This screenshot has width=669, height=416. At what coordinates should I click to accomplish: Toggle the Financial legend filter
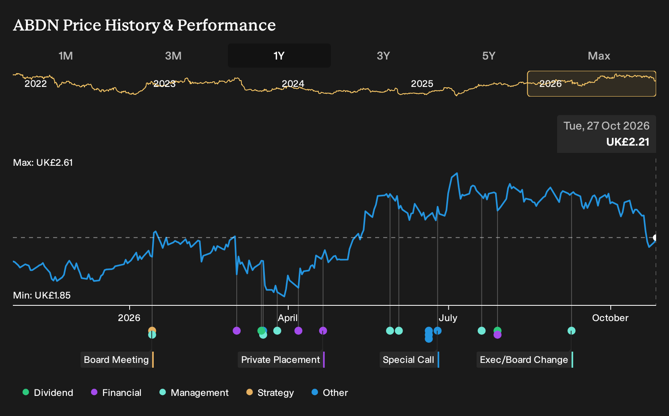[116, 393]
